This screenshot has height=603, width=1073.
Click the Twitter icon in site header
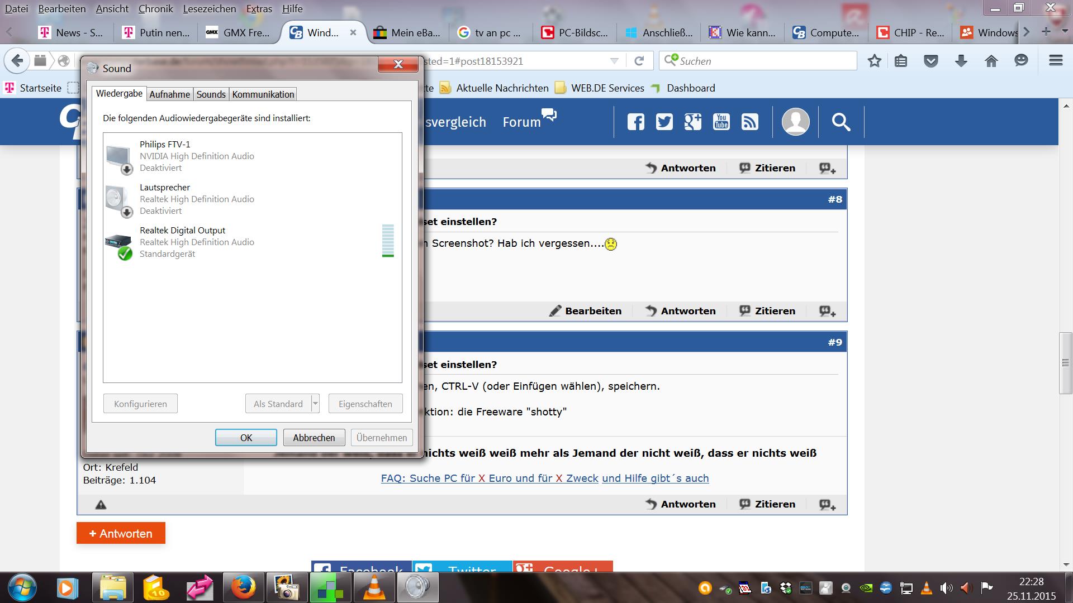tap(664, 122)
